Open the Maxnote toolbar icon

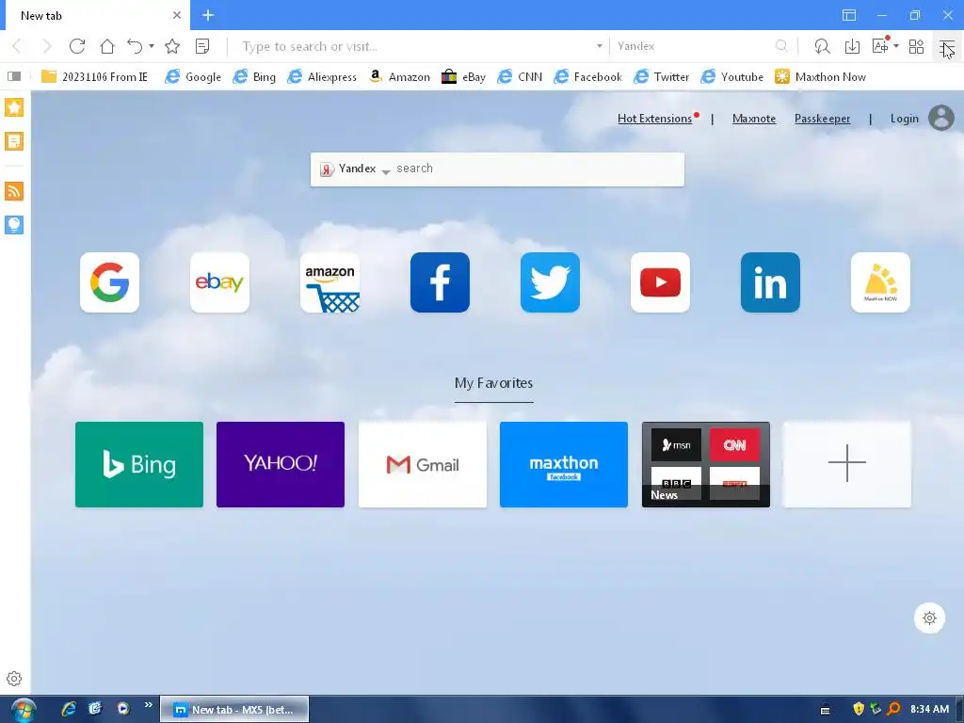[x=202, y=46]
